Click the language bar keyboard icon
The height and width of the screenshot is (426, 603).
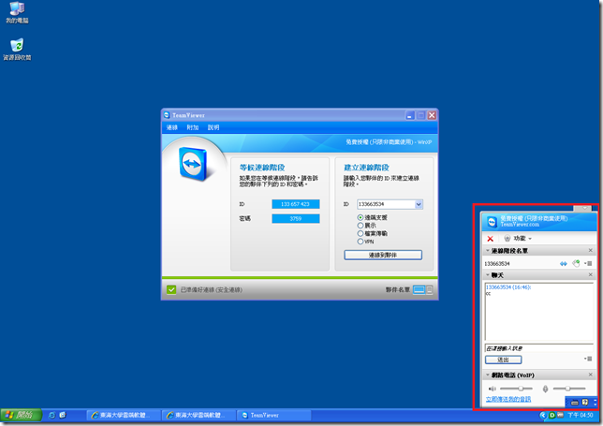575,403
